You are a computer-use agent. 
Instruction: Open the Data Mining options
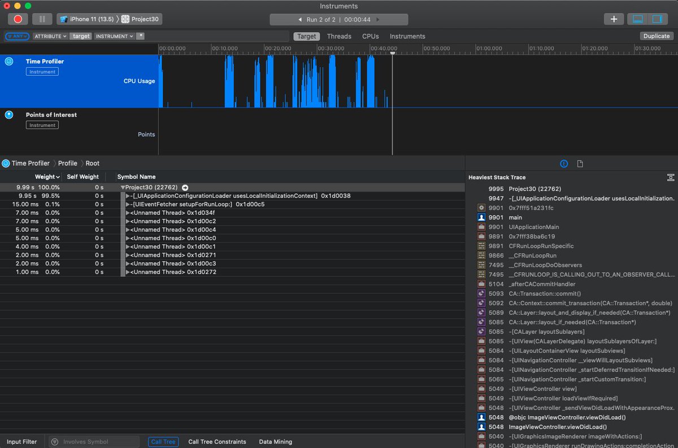point(276,442)
